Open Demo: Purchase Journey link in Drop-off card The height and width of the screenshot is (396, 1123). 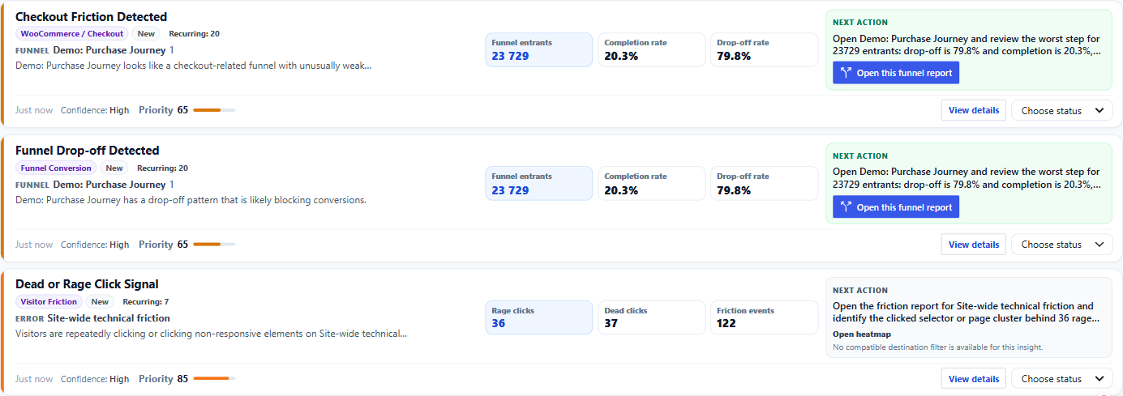[x=109, y=185]
